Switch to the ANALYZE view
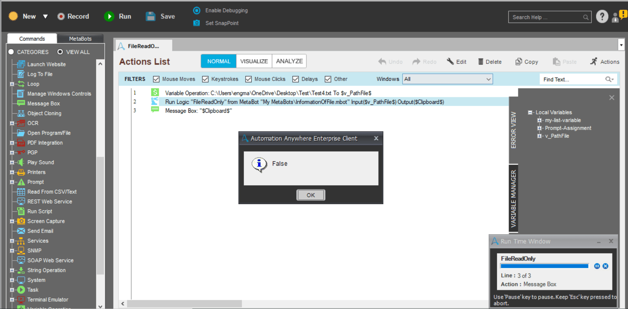628x309 pixels. [289, 61]
